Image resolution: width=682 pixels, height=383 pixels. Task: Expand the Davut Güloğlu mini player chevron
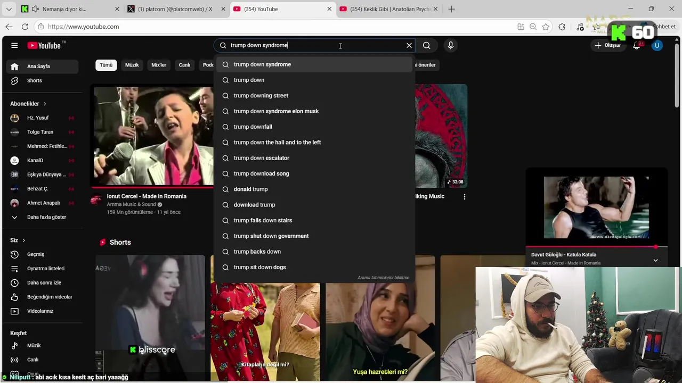[x=655, y=261]
